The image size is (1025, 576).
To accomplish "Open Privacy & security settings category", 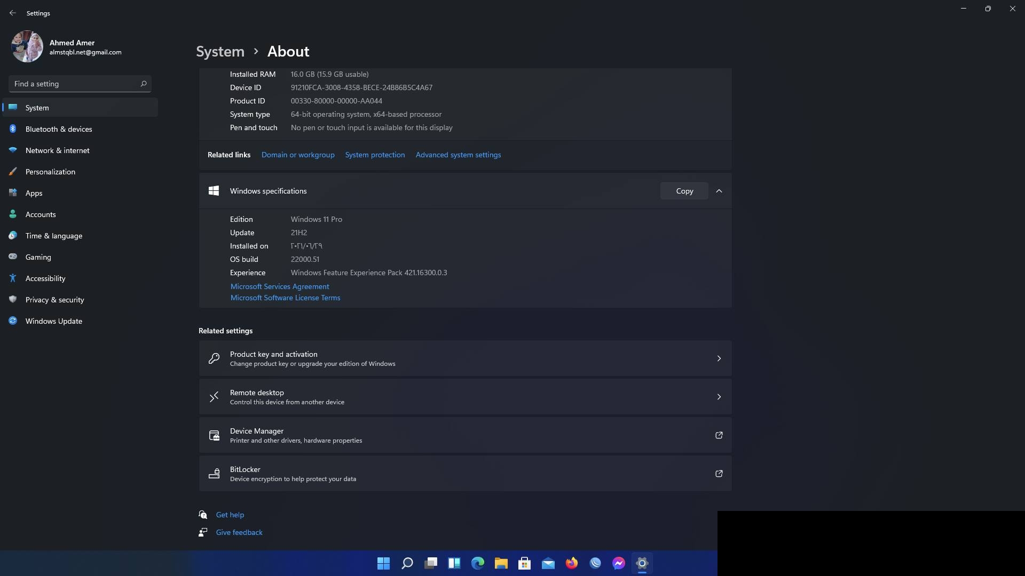I will (x=54, y=300).
